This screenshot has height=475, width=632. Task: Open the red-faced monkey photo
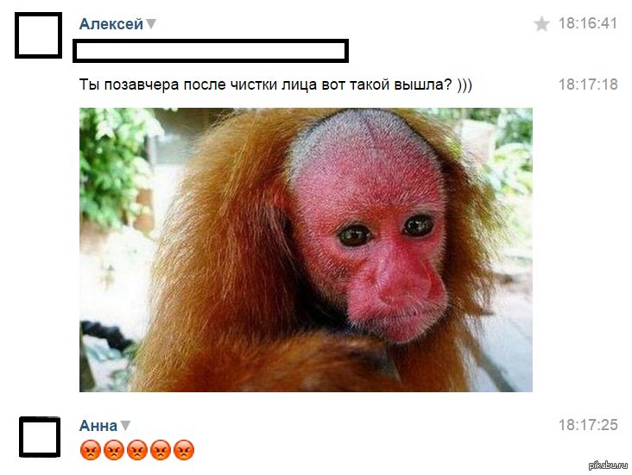306,250
